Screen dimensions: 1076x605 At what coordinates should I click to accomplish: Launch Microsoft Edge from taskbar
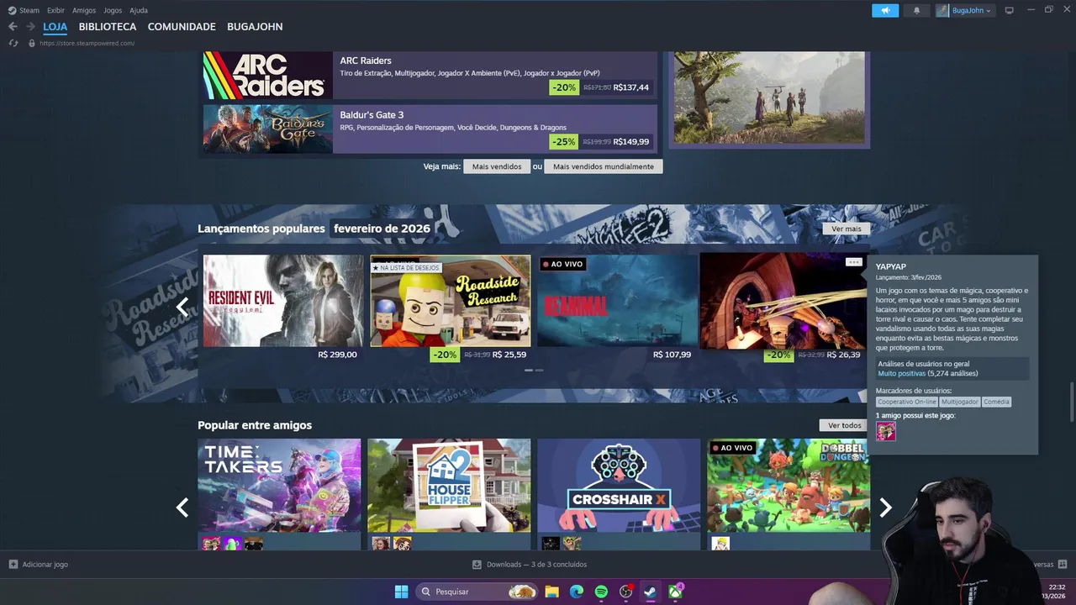pos(577,592)
